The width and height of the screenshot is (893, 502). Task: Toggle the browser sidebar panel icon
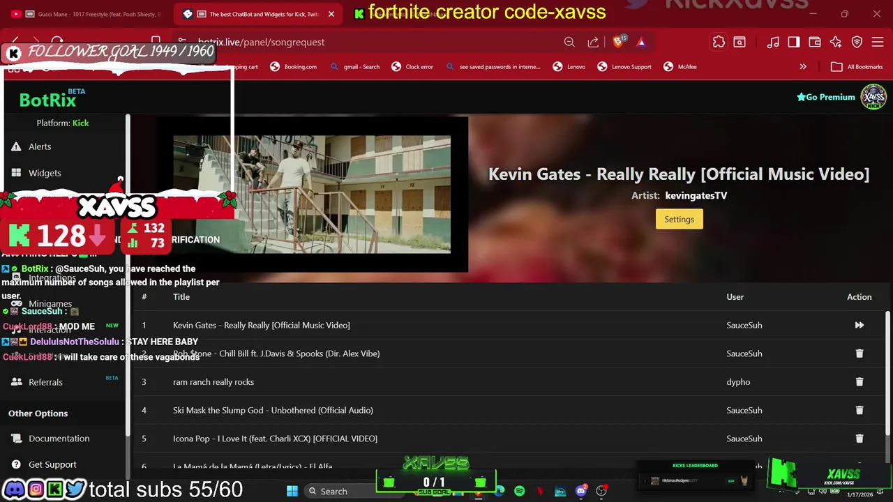click(x=794, y=42)
